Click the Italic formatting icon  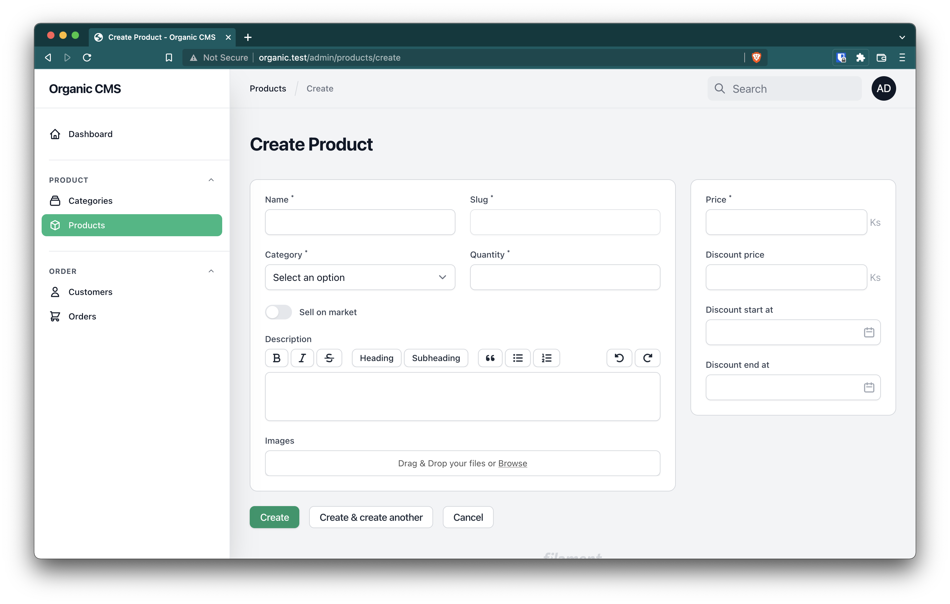tap(302, 358)
